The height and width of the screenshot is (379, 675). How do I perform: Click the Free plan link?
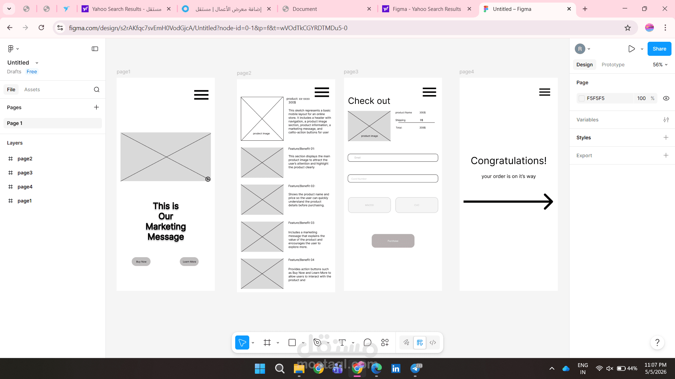[x=32, y=72]
